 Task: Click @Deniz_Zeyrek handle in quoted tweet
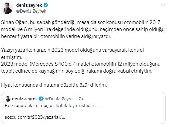(60, 99)
